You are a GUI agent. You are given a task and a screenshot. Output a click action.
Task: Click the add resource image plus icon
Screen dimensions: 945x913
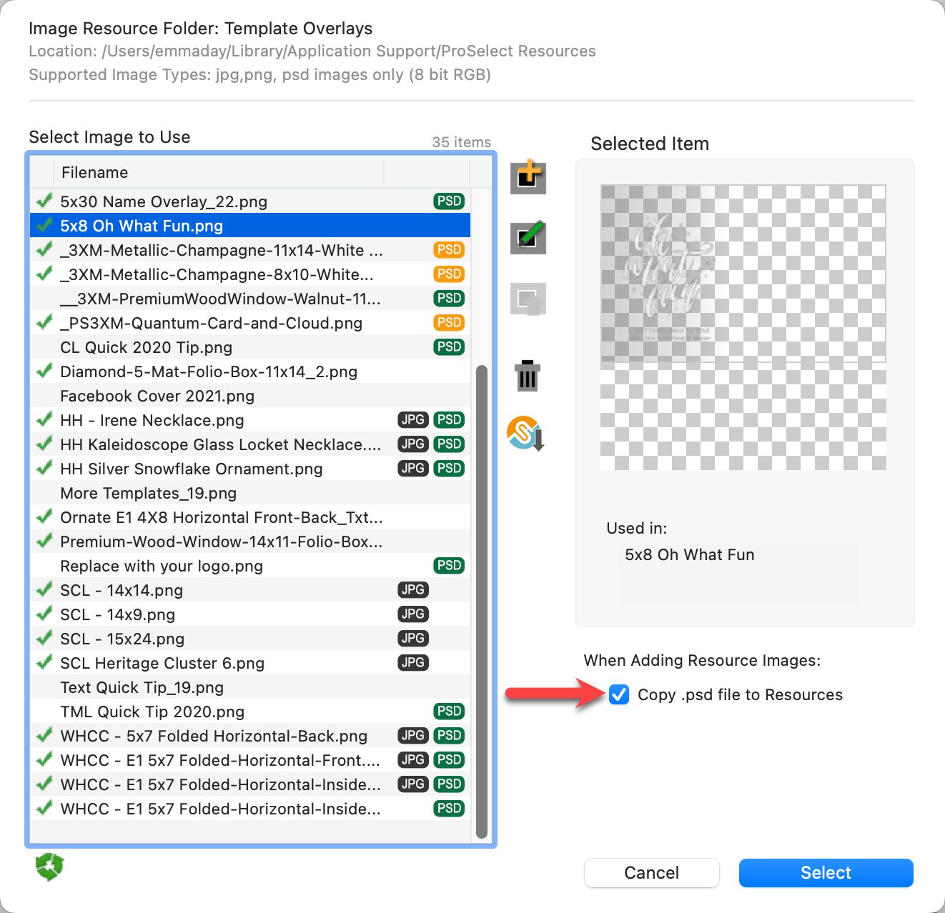(528, 176)
